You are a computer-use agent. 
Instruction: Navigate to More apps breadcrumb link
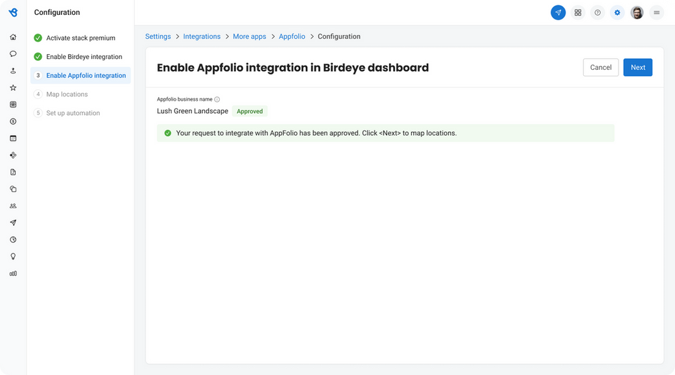250,37
